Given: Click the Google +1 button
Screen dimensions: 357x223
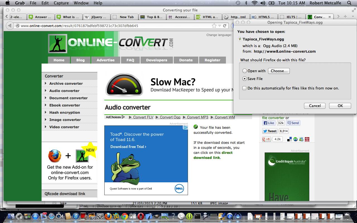Looking at the screenshot, I should (x=266, y=139).
